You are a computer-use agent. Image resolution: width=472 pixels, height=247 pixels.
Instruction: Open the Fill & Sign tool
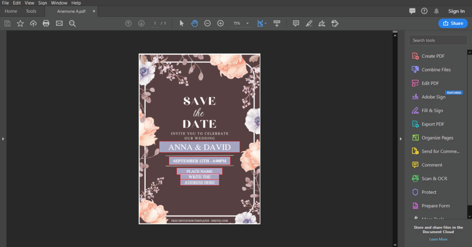click(x=432, y=110)
